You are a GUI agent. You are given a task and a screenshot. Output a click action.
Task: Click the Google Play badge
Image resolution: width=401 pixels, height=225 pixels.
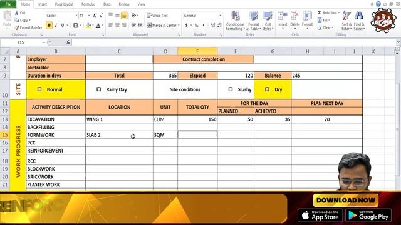coord(368,216)
